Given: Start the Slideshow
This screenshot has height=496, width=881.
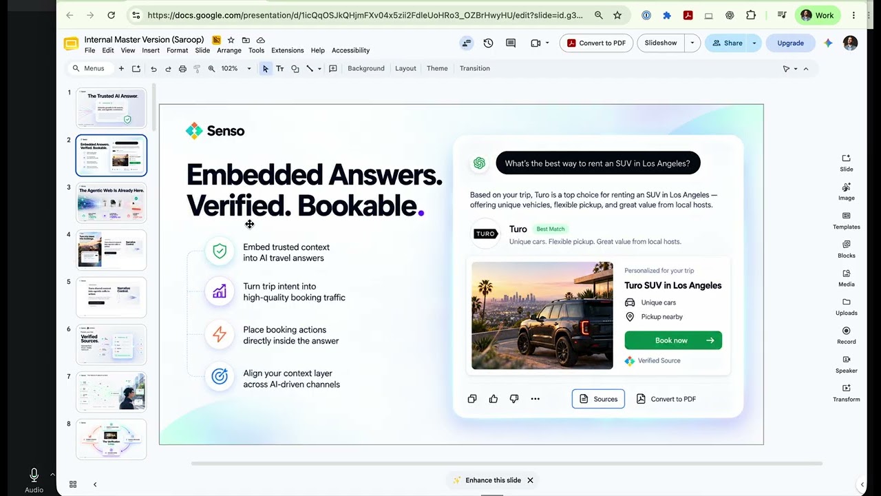Looking at the screenshot, I should (x=661, y=43).
